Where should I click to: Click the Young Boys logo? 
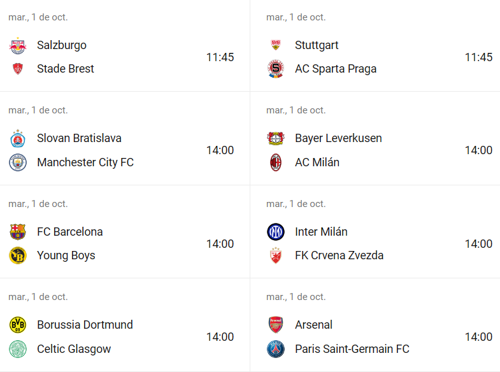click(18, 255)
